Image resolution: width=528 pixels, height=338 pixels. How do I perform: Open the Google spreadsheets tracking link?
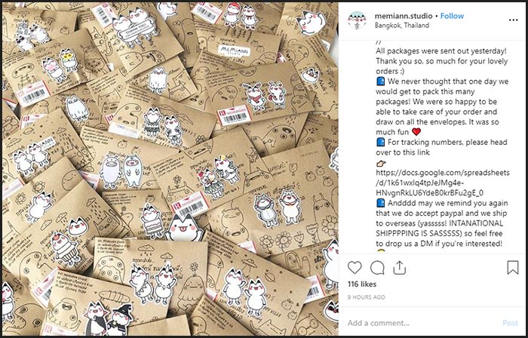[x=443, y=183]
